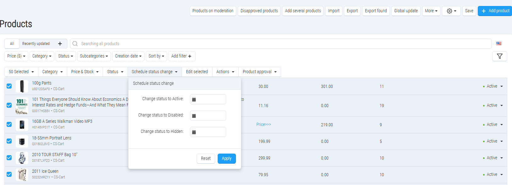Expand the Price & Stock dropdown

point(85,72)
